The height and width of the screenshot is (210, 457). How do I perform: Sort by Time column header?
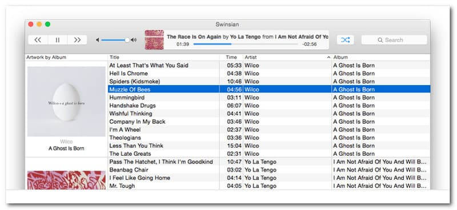tap(231, 58)
